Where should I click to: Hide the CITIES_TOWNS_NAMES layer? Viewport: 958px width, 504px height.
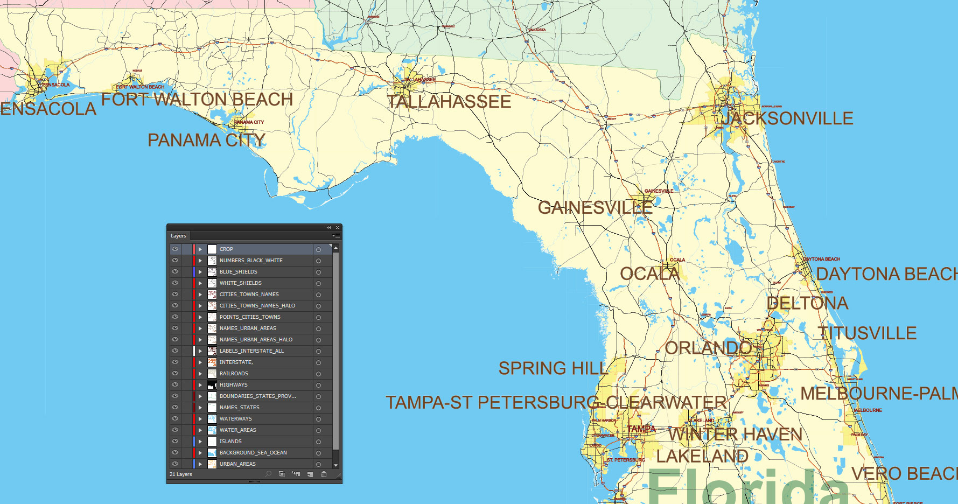(175, 294)
